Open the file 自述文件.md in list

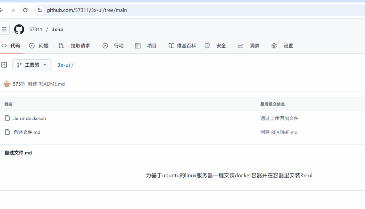pos(27,132)
